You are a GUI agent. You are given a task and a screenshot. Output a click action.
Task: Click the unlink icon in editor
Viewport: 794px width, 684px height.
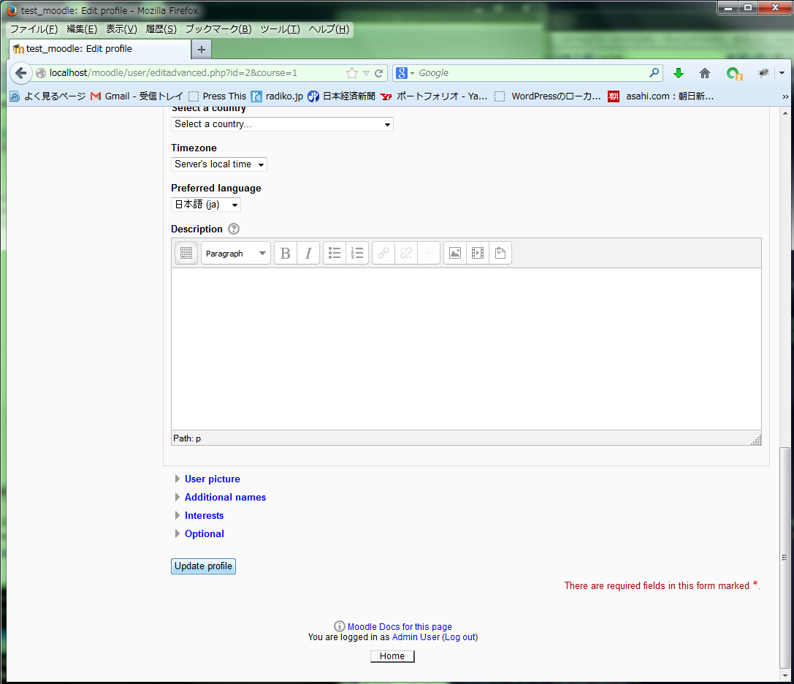pos(406,253)
